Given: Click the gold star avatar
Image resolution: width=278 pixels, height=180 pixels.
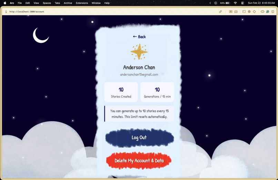Looking at the screenshot, I should point(139,52).
